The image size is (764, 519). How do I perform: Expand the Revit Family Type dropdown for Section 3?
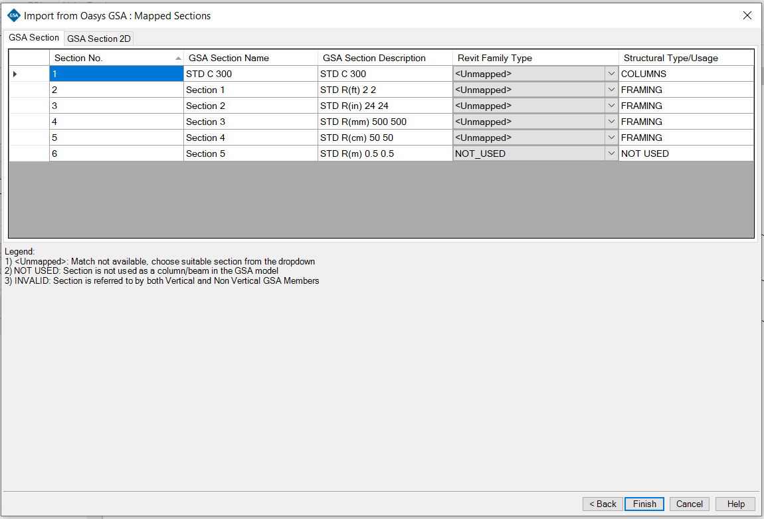point(611,122)
